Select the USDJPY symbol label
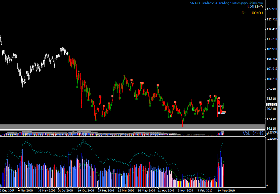Image resolution: width=280 pixels, height=194 pixels. [x=255, y=7]
